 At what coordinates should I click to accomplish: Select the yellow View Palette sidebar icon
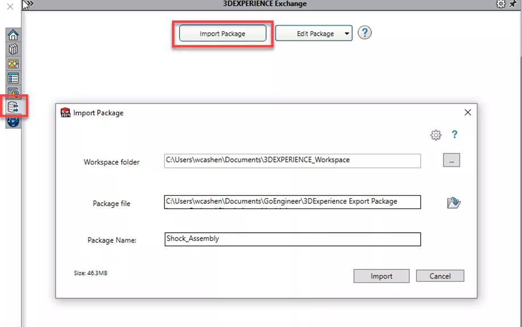13,64
